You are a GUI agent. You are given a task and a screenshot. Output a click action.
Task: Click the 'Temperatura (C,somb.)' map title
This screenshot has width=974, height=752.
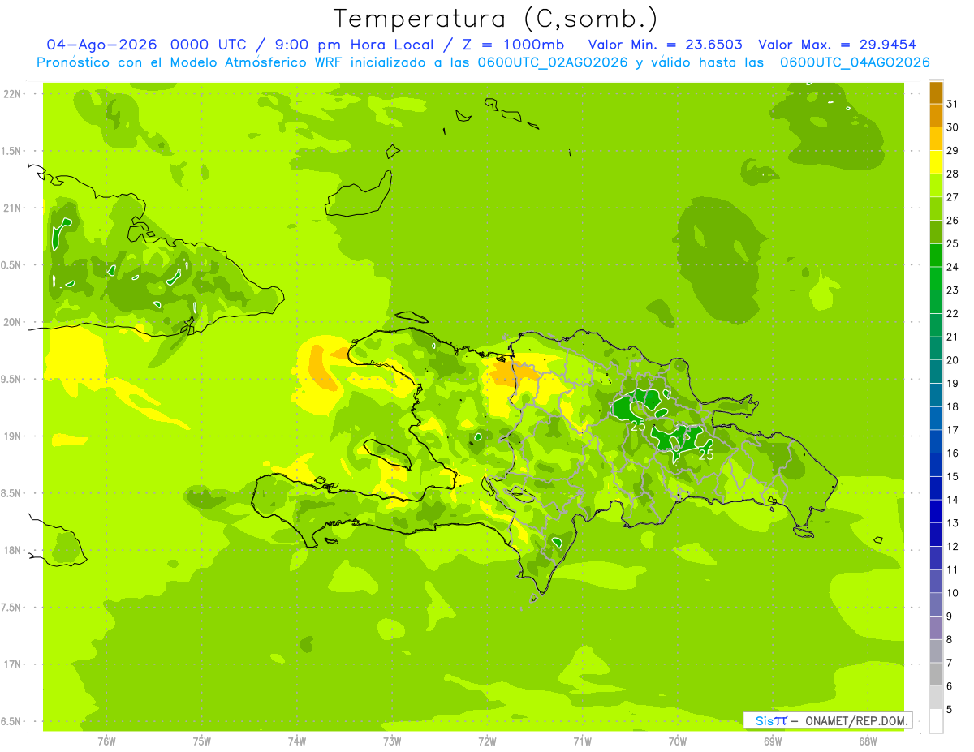coord(496,19)
